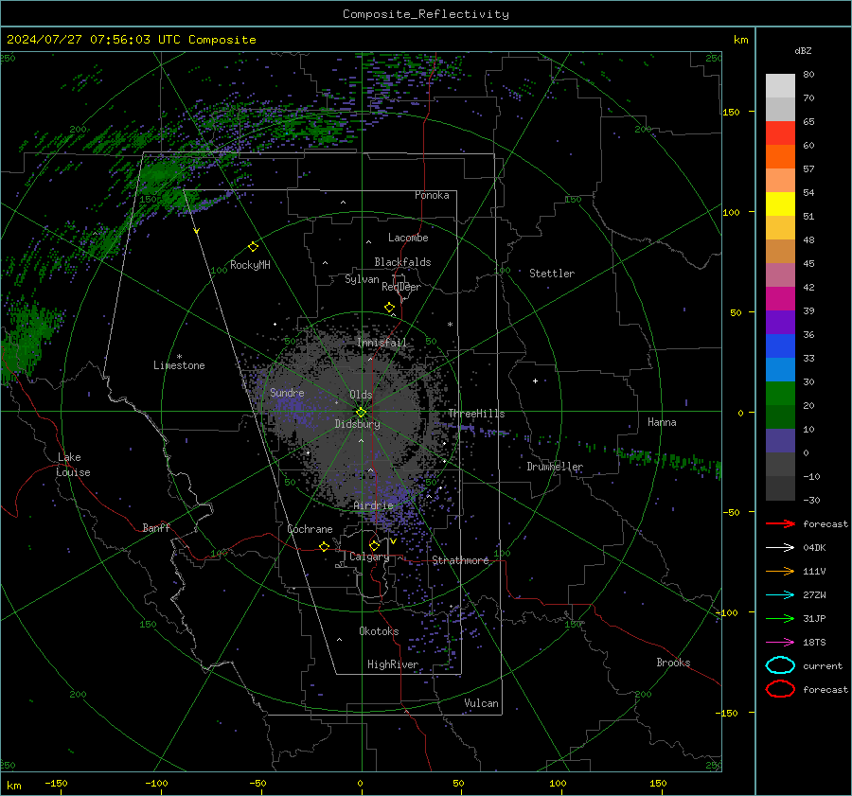852x796 pixels.
Task: Click the Strathmore city label
Action: 460,560
